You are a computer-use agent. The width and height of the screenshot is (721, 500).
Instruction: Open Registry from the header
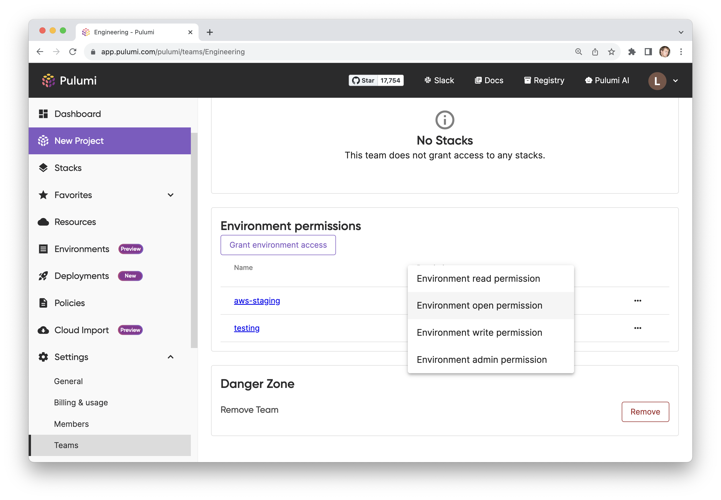coord(544,81)
